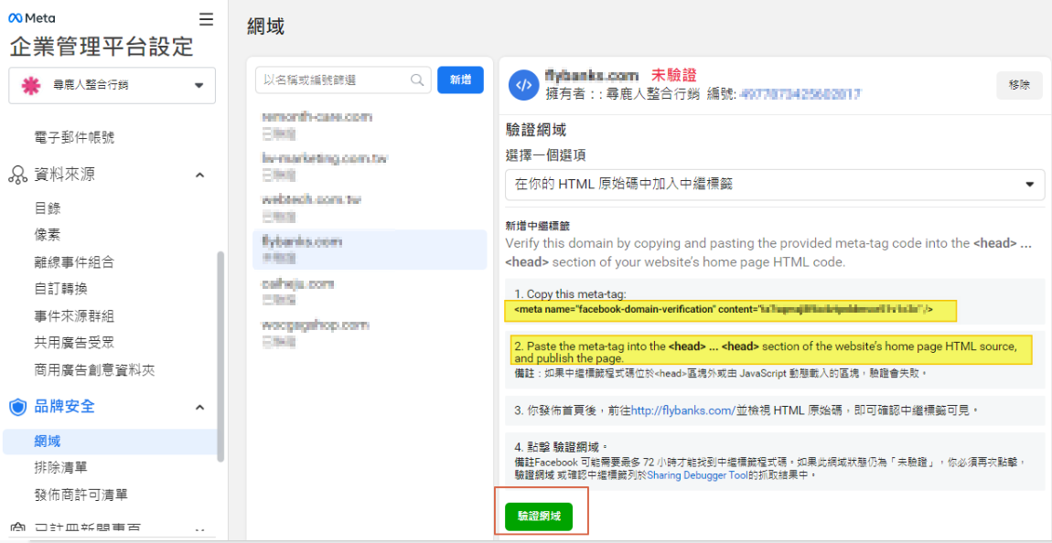This screenshot has width=1052, height=543.
Task: Select 排除清單 in the sidebar
Action: click(61, 468)
